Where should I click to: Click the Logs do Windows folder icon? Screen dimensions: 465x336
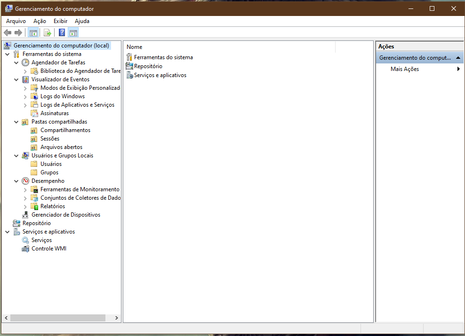coord(34,96)
